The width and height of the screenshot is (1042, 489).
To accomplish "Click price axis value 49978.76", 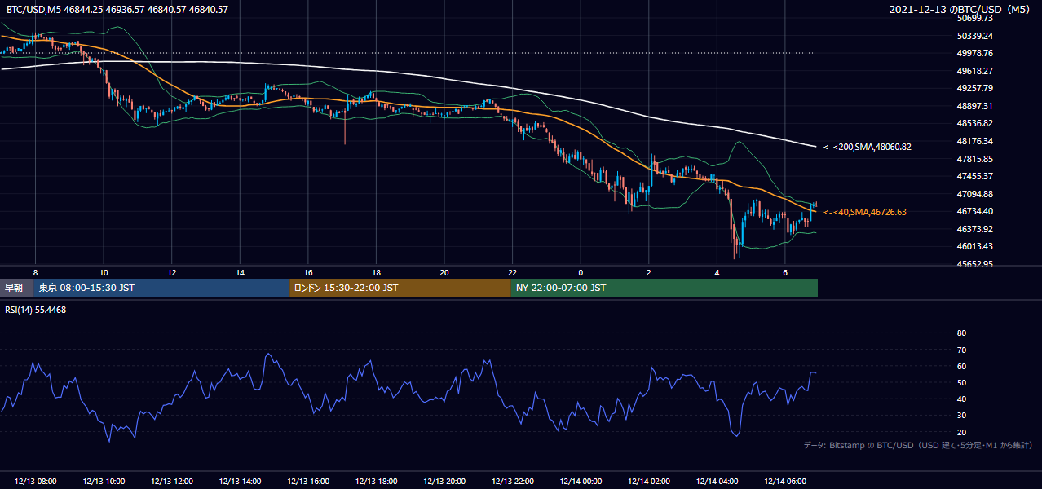I will (975, 53).
